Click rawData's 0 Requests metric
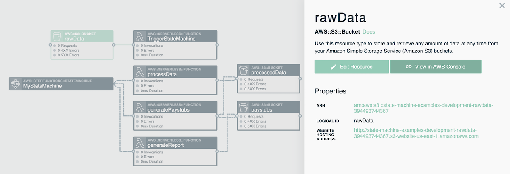 67,45
